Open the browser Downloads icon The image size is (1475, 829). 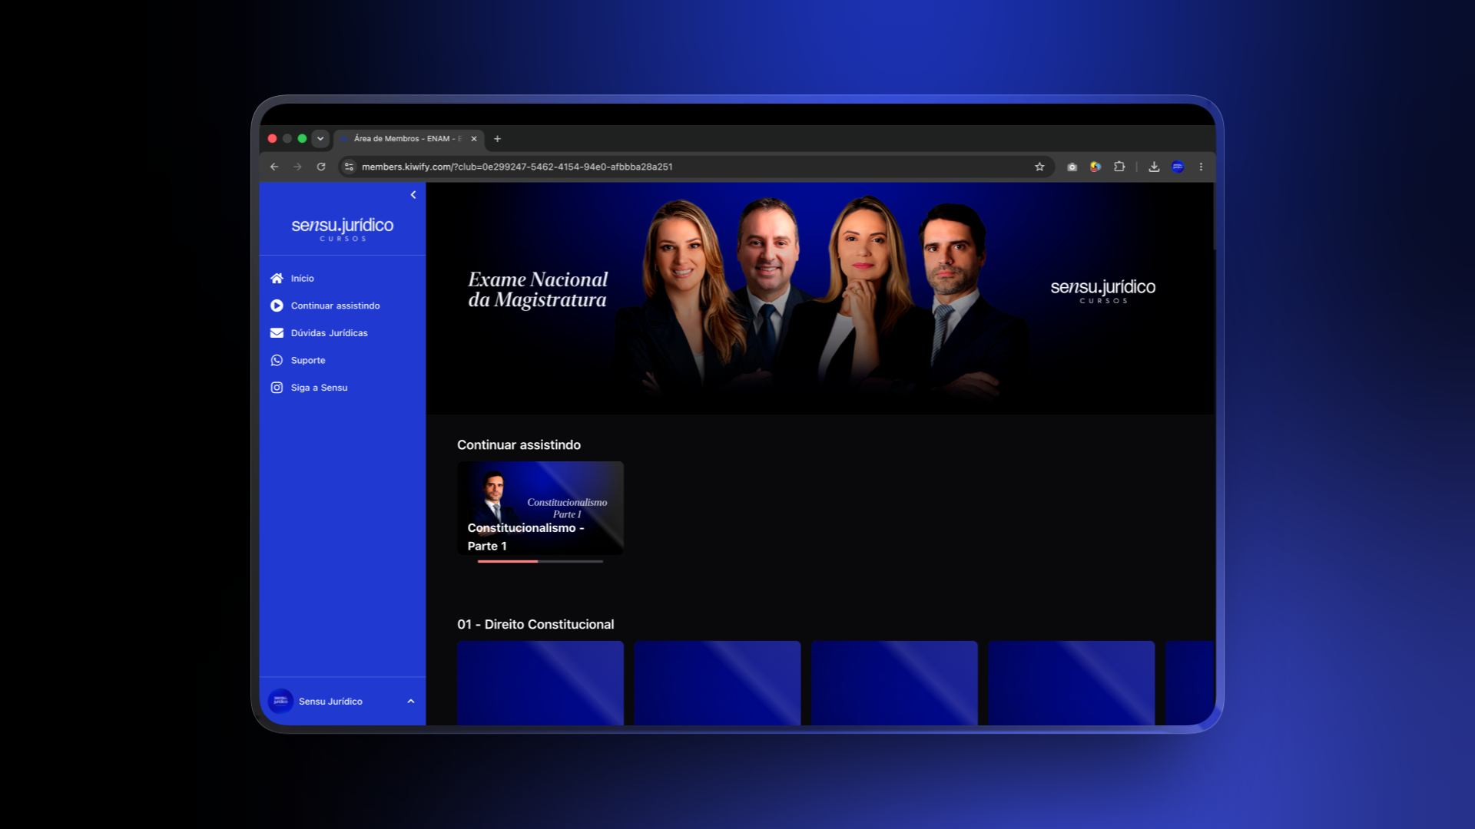[x=1154, y=167]
